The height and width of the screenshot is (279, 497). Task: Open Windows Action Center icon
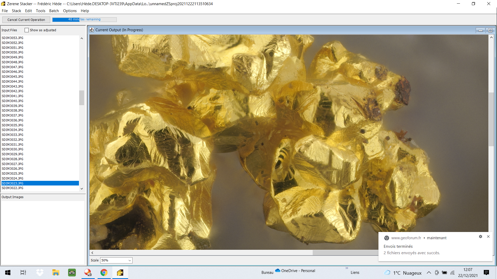click(x=486, y=273)
